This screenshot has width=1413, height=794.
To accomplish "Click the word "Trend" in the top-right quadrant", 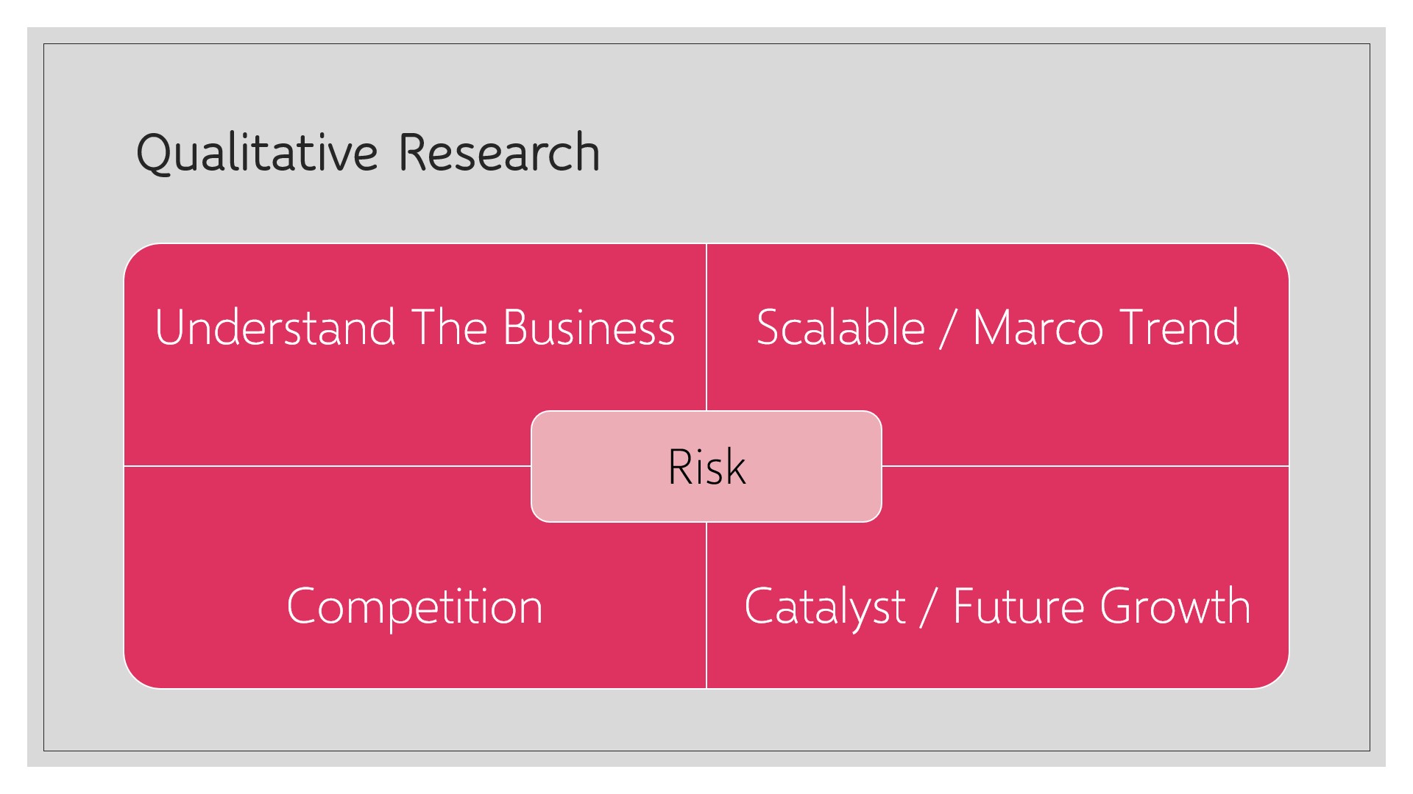I will point(1180,328).
